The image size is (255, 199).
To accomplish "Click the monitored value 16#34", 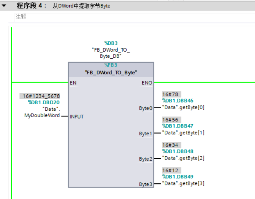I will click(171, 145).
